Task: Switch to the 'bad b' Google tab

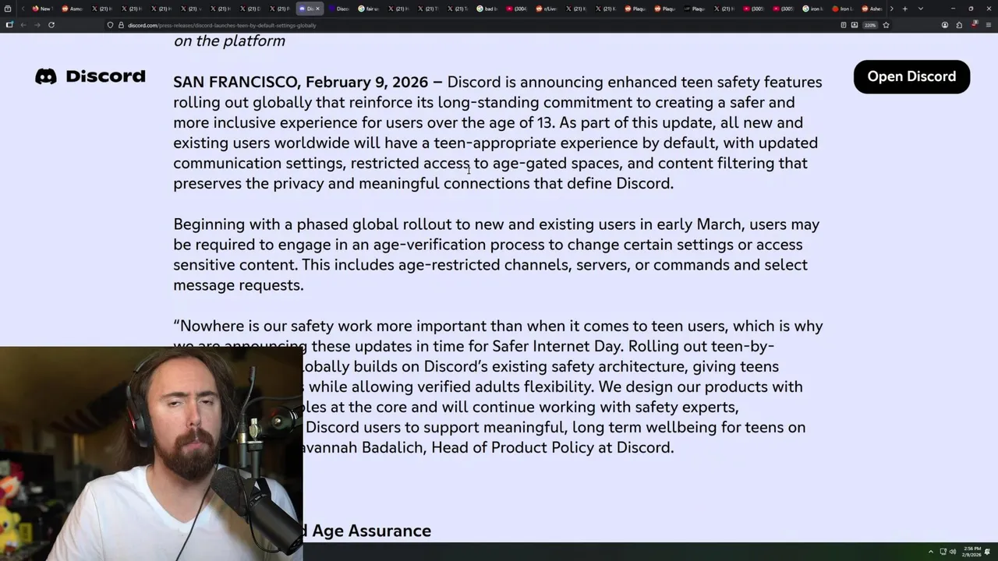Action: click(487, 9)
